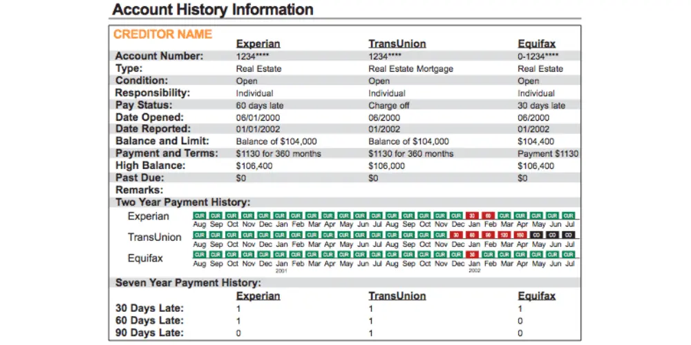Click the red 120 cell in TransUnion history
The image size is (691, 345).
click(504, 235)
